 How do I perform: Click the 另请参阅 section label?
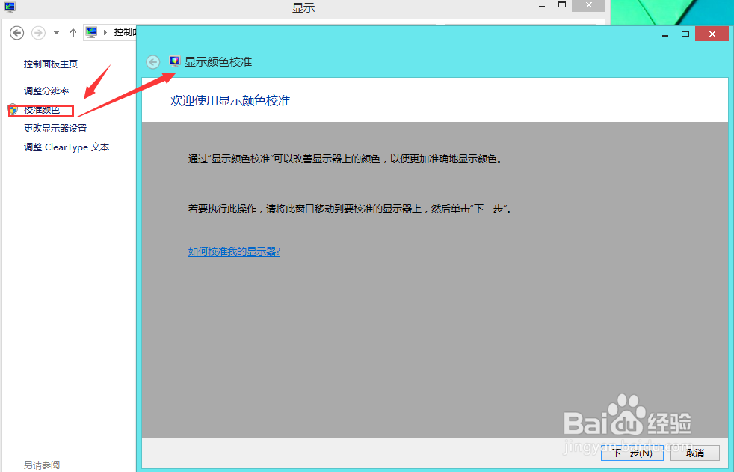pos(41,465)
